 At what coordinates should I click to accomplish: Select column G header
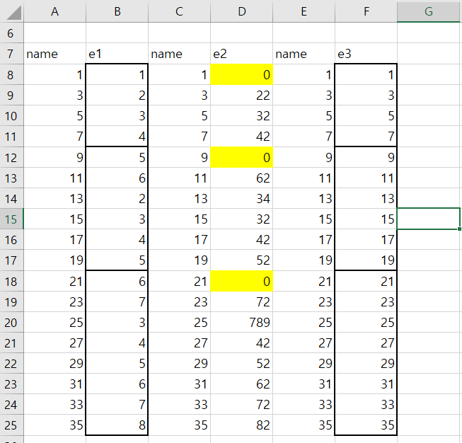429,11
